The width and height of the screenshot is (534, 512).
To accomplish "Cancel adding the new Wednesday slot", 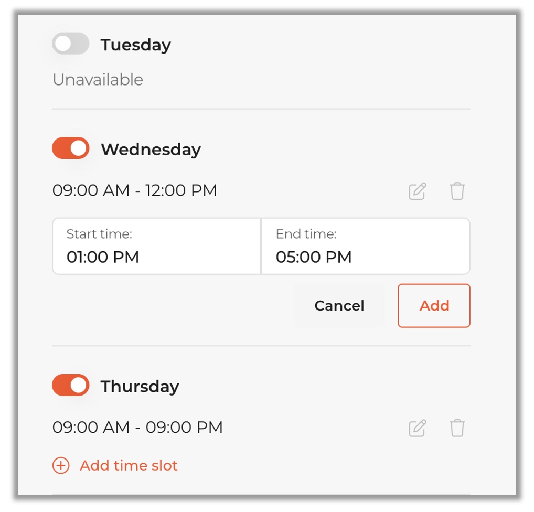I will [339, 306].
